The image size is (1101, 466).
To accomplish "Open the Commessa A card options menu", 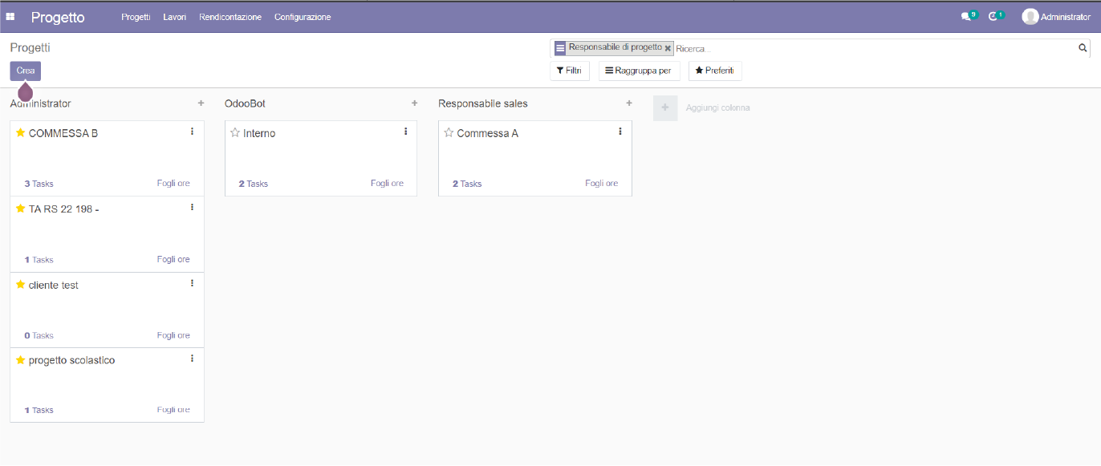I will pyautogui.click(x=620, y=132).
